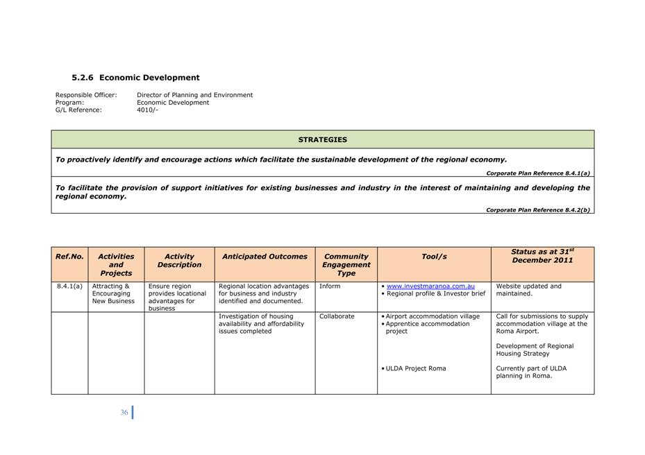Click the G/L Reference value 4010/-

147,110
